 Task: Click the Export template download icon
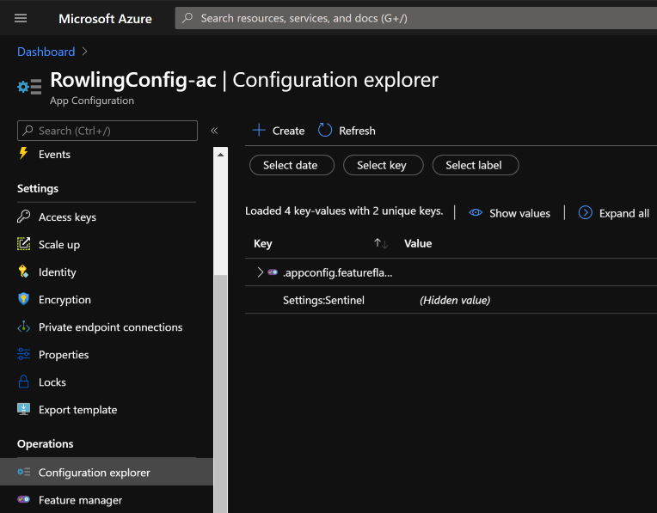pyautogui.click(x=23, y=409)
